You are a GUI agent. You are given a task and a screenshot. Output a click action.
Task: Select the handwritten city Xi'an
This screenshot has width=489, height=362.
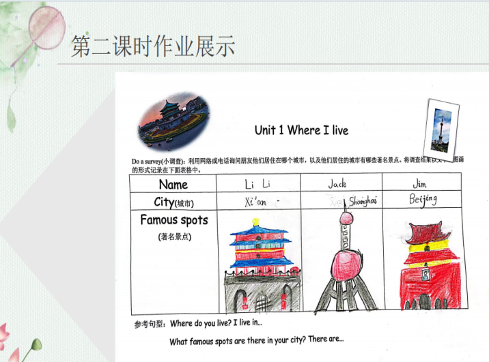point(257,202)
